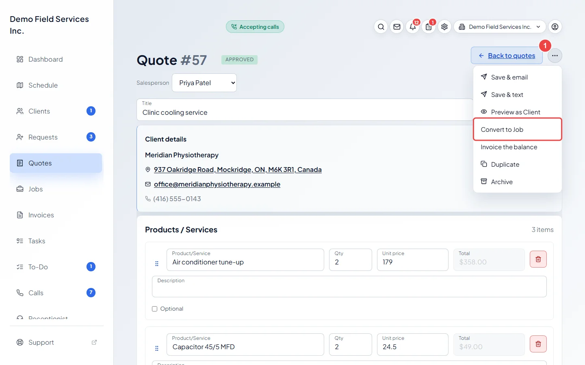This screenshot has height=365, width=585.
Task: Grab drag handle of Capacitor 45/5 MFD row
Action: point(157,348)
